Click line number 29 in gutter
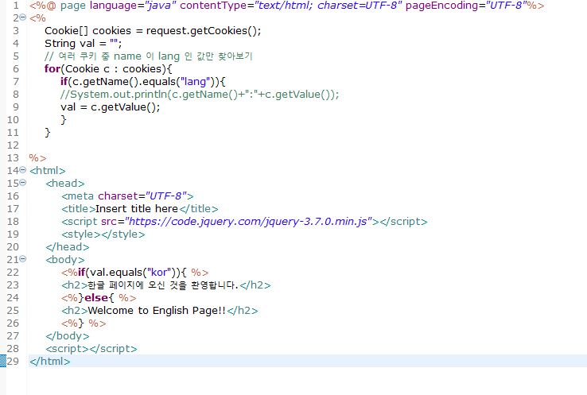 [13, 362]
